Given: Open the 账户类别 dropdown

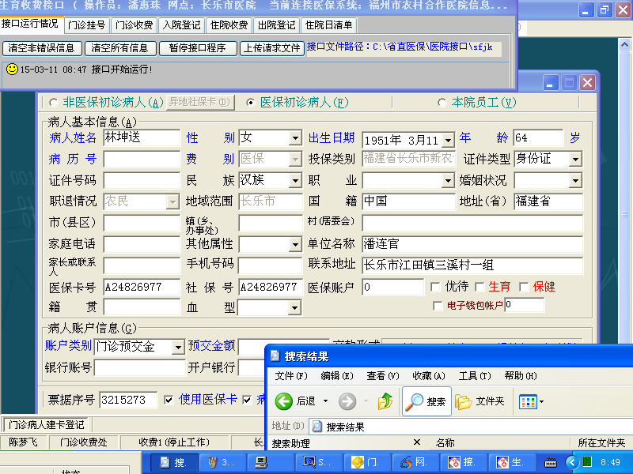Looking at the screenshot, I should pyautogui.click(x=178, y=347).
